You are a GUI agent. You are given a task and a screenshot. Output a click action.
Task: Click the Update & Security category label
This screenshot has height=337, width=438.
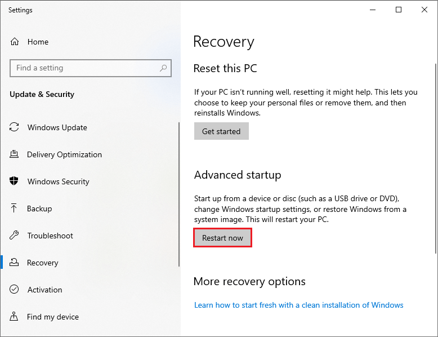42,94
